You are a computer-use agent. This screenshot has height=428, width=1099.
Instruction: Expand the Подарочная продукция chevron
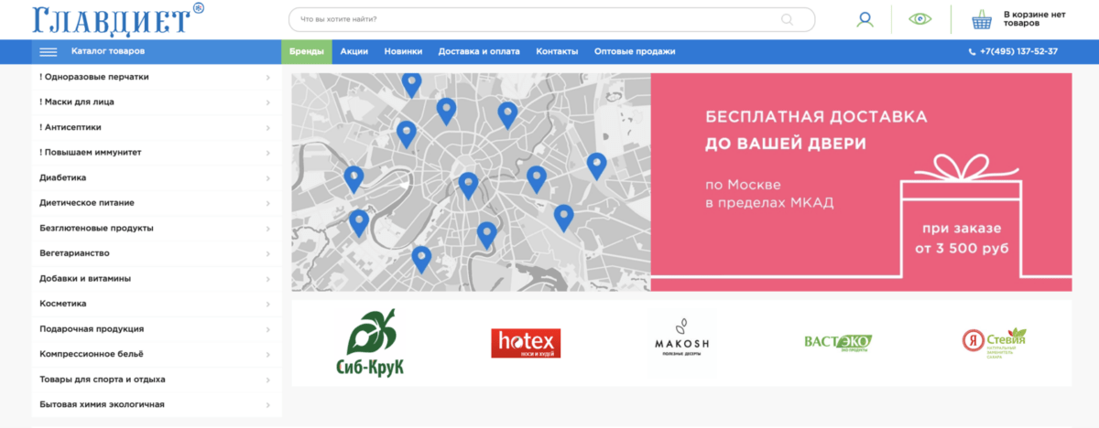point(267,329)
